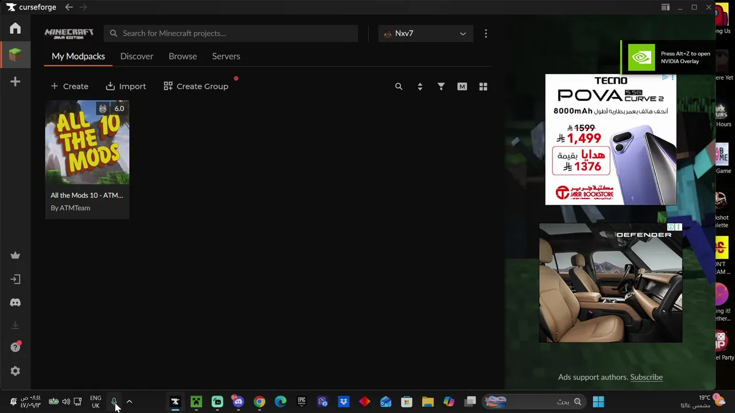Open the Windows Start button in taskbar

tap(598, 402)
